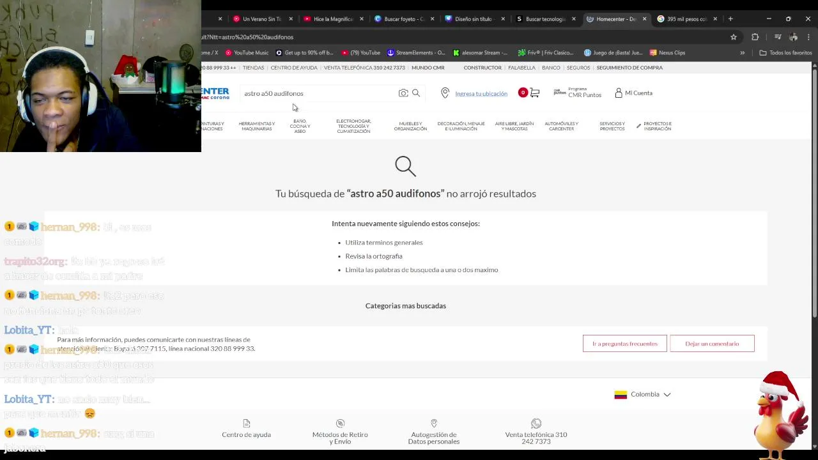Open the StreamElements bookmark
818x460 pixels.
click(416, 52)
